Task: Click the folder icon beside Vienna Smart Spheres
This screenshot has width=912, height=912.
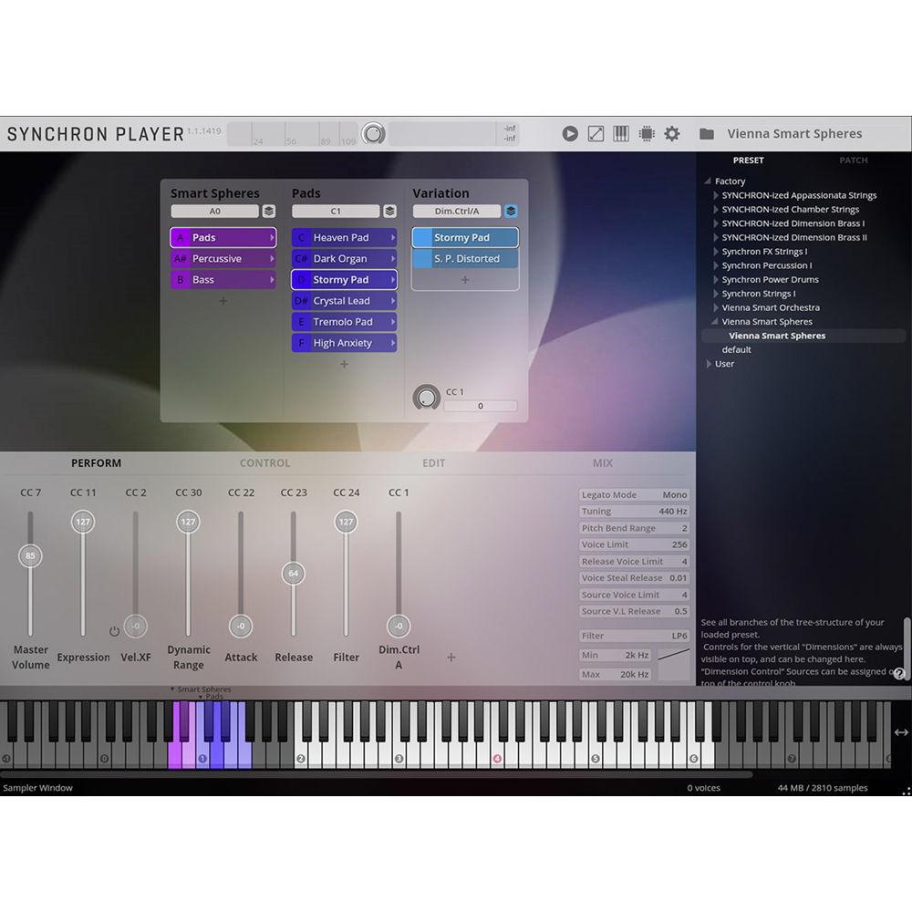Action: click(706, 133)
